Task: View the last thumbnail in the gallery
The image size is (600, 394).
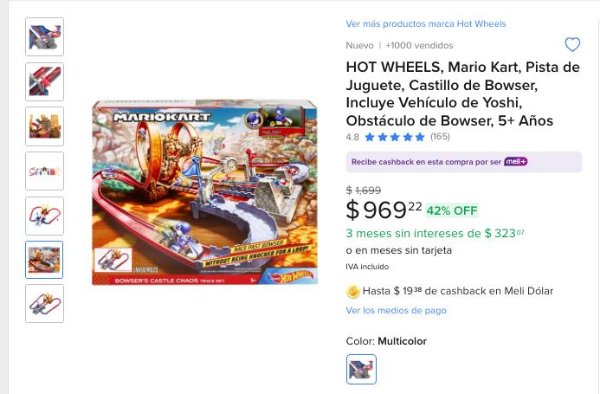Action: pos(44,304)
